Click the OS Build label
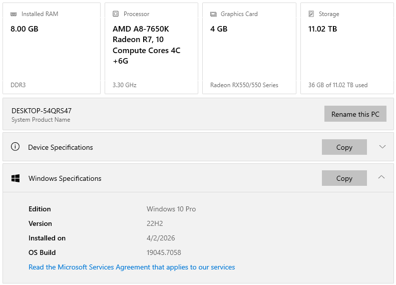This screenshot has height=285, width=396. click(x=42, y=252)
